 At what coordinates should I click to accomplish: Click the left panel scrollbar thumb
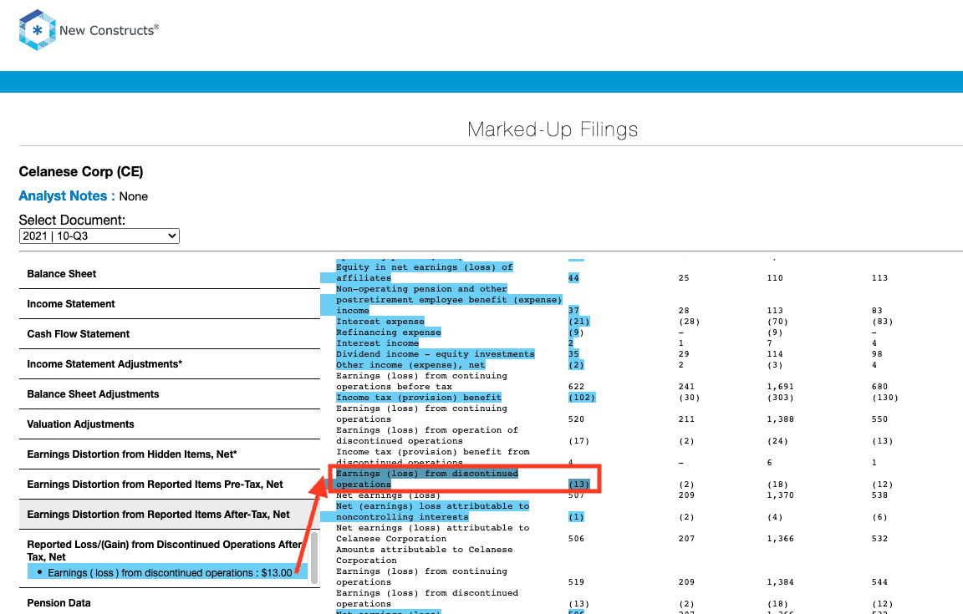(x=314, y=558)
